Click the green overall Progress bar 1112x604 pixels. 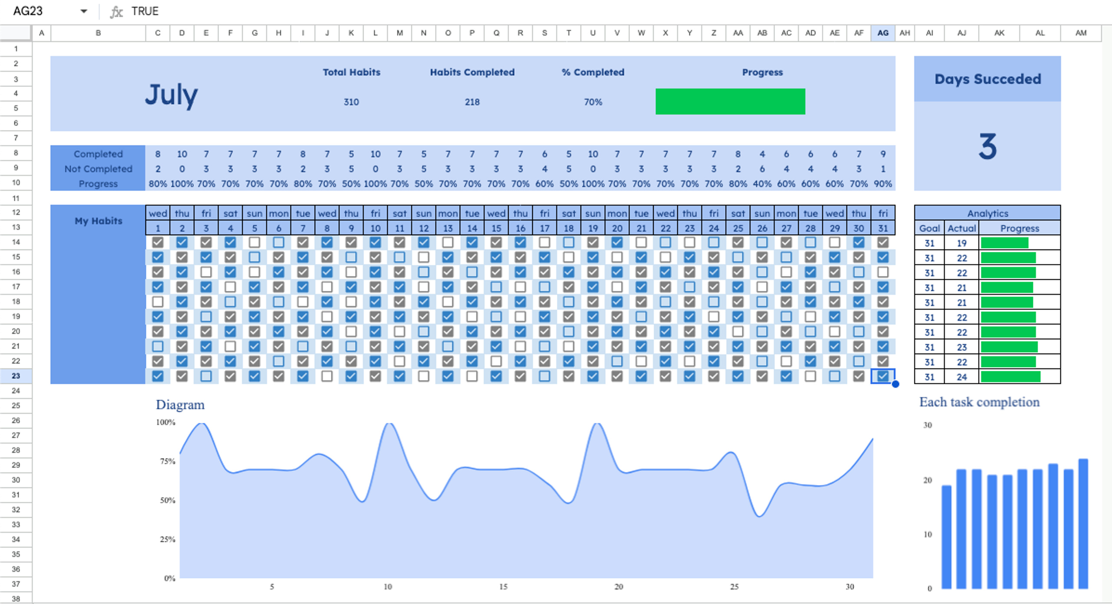(x=730, y=102)
